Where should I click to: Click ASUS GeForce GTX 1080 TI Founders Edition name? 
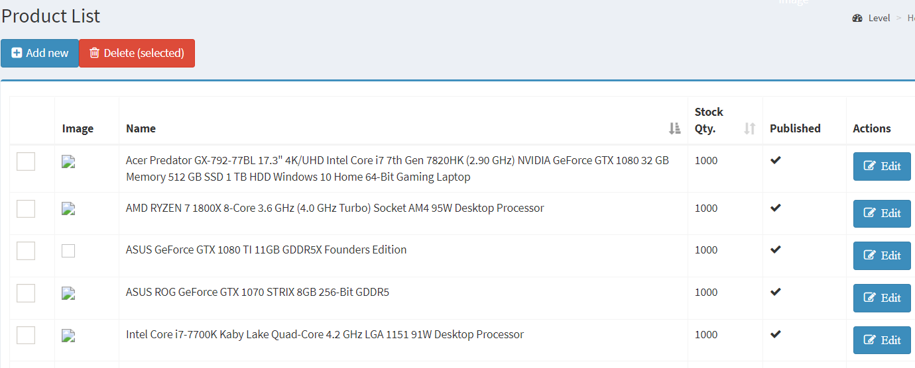pos(266,250)
